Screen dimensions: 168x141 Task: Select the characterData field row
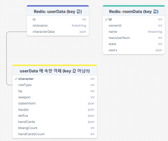pyautogui.click(x=58, y=32)
